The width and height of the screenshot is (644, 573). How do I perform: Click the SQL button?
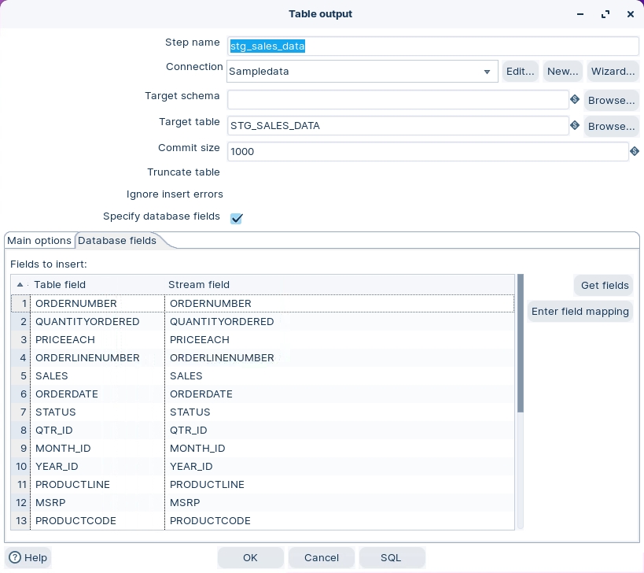(x=391, y=557)
